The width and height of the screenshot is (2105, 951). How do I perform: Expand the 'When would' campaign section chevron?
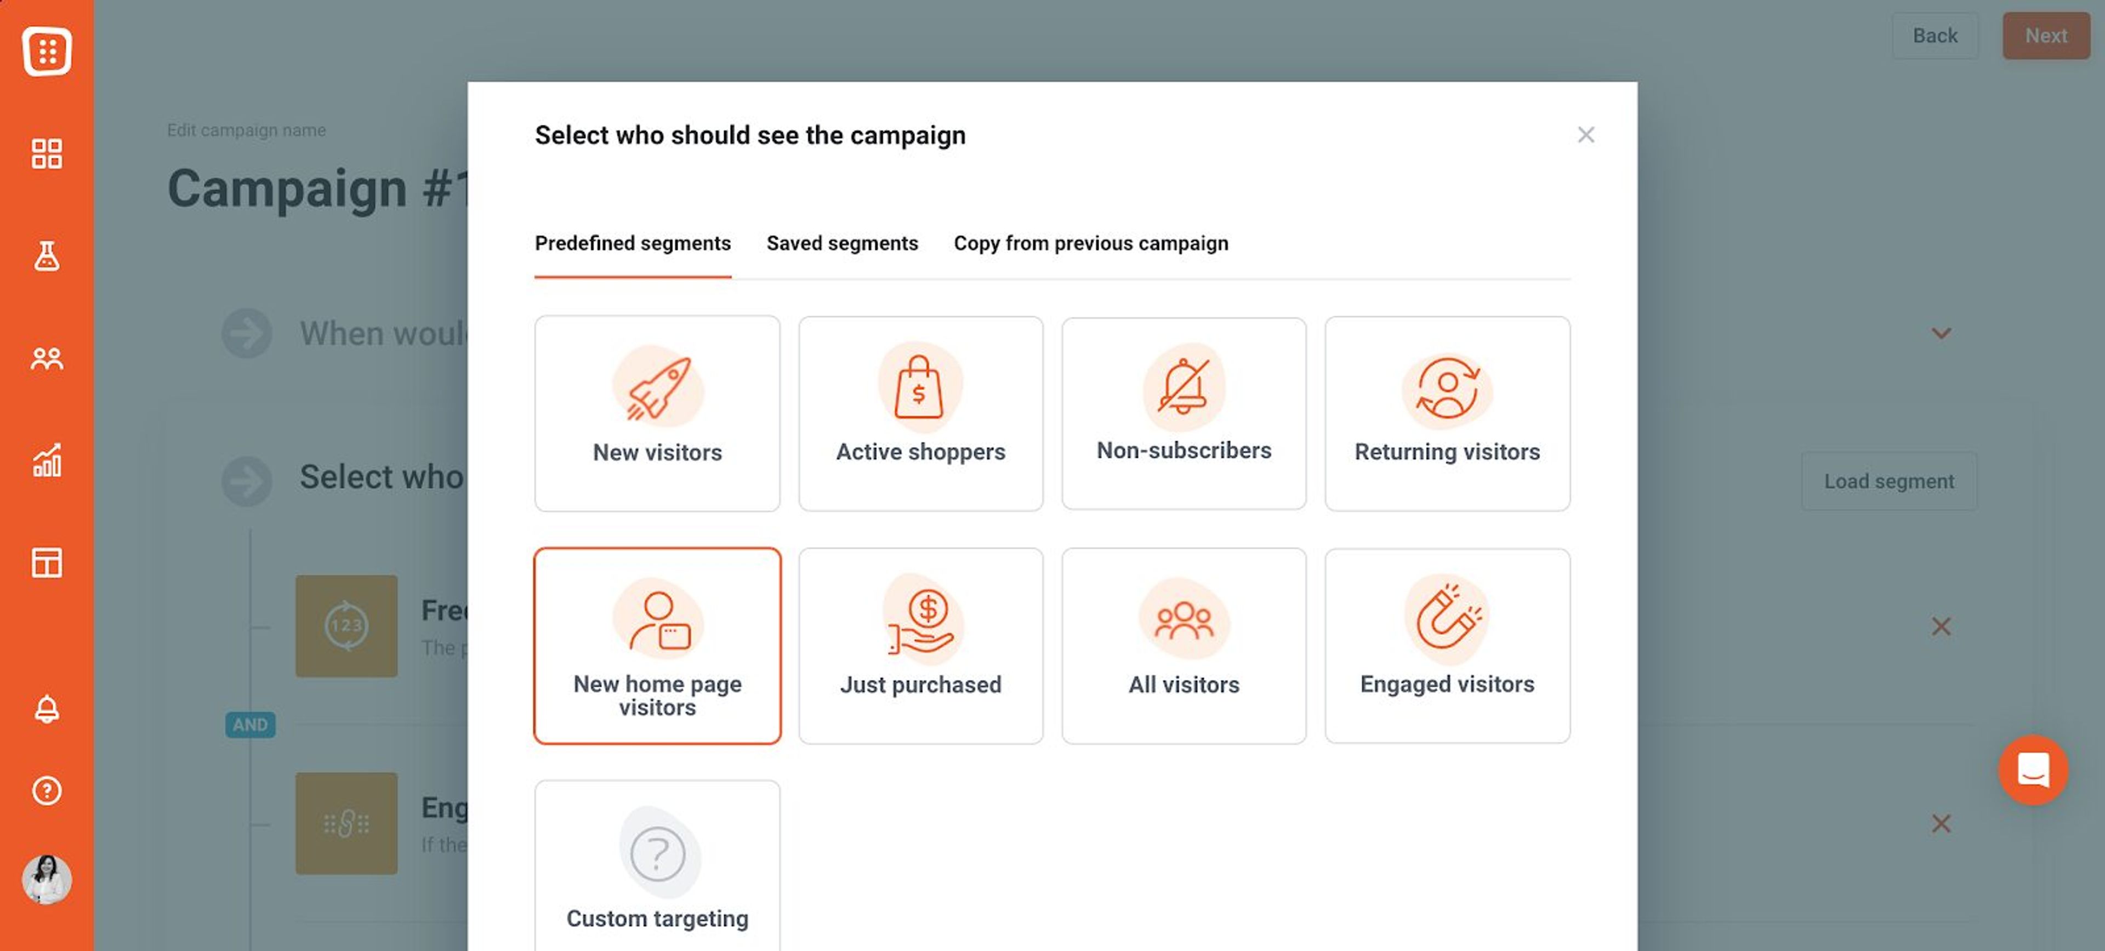1941,333
